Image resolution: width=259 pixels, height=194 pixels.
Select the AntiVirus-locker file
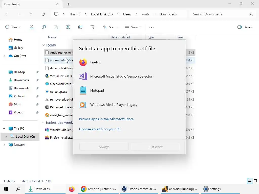point(59,53)
